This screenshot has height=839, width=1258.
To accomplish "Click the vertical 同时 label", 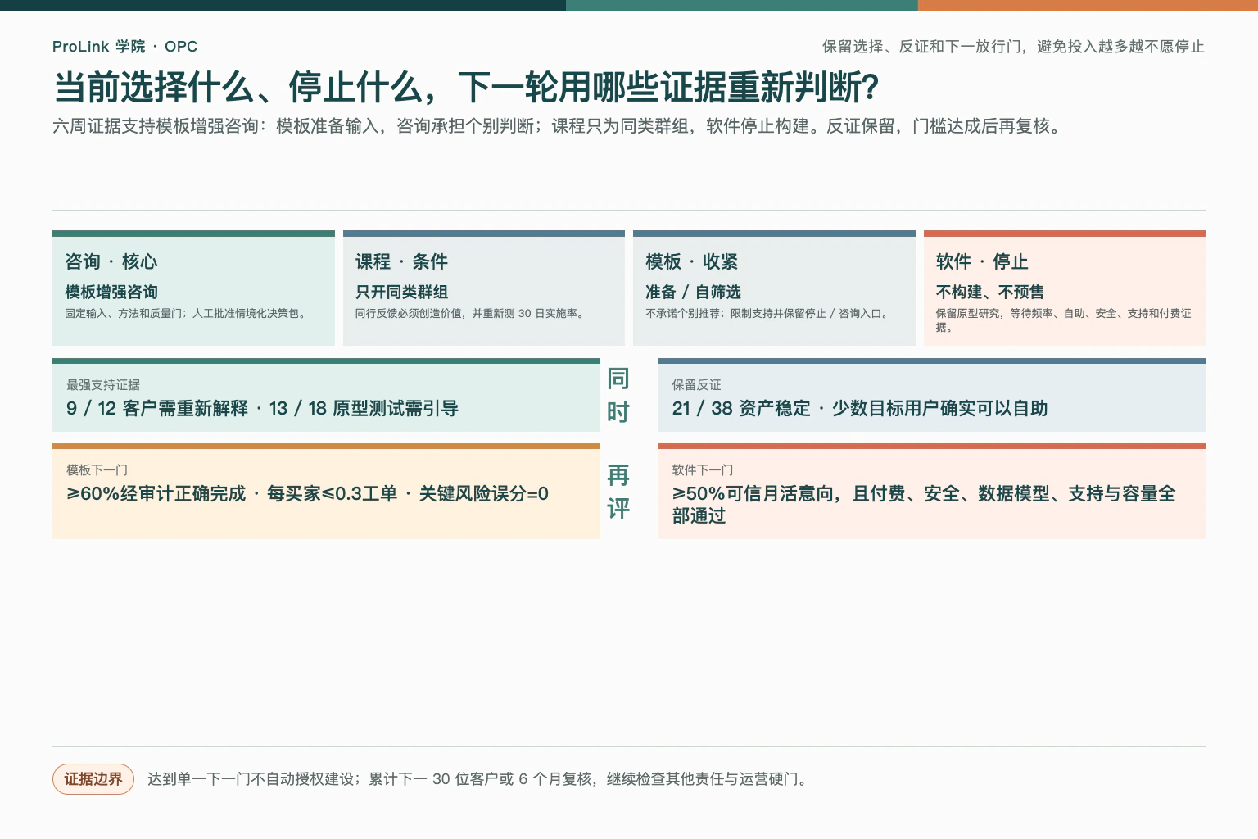I will (x=618, y=395).
